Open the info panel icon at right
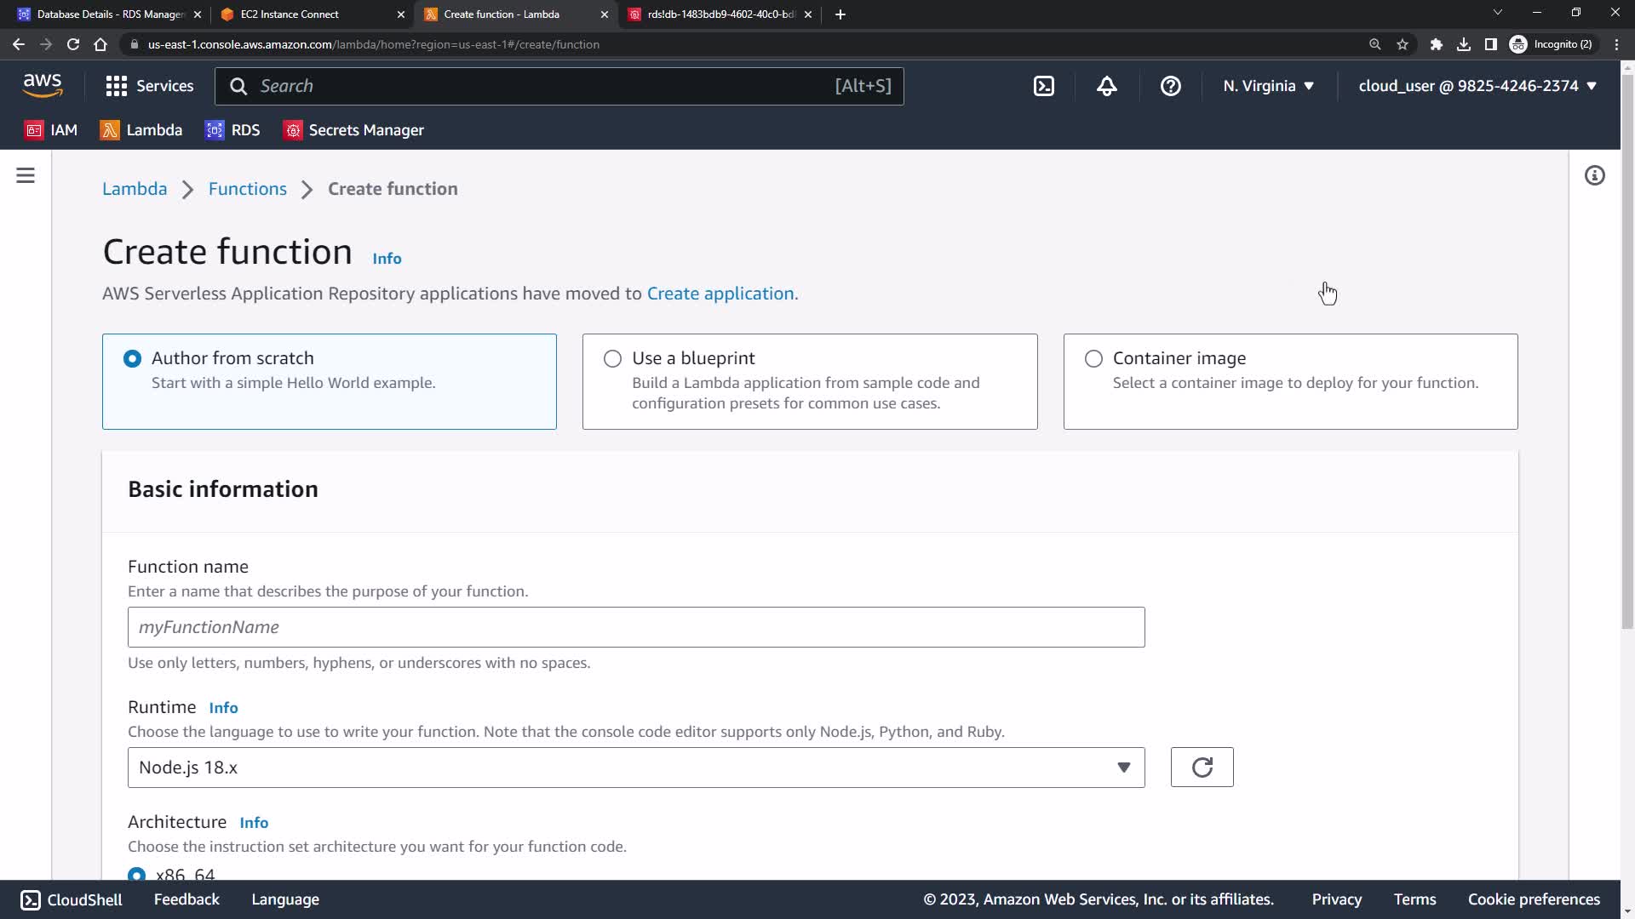1635x919 pixels. point(1594,175)
